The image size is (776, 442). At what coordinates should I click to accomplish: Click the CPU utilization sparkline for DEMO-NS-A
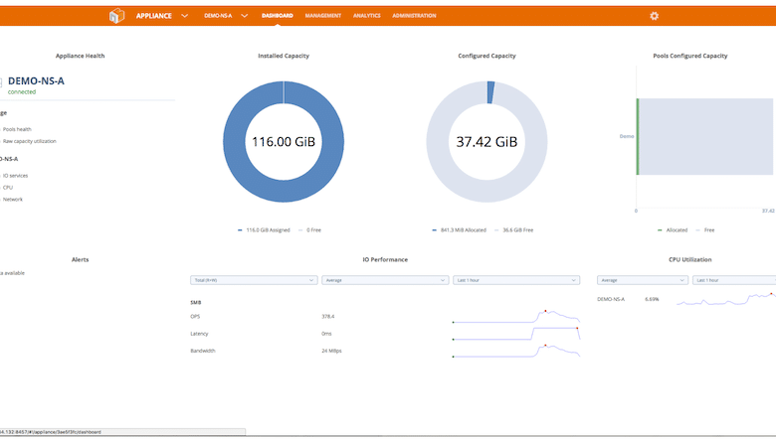[726, 299]
